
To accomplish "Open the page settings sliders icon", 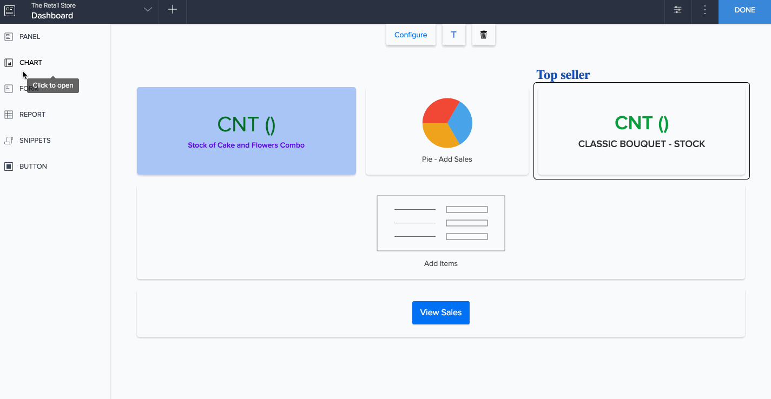I will tap(677, 10).
